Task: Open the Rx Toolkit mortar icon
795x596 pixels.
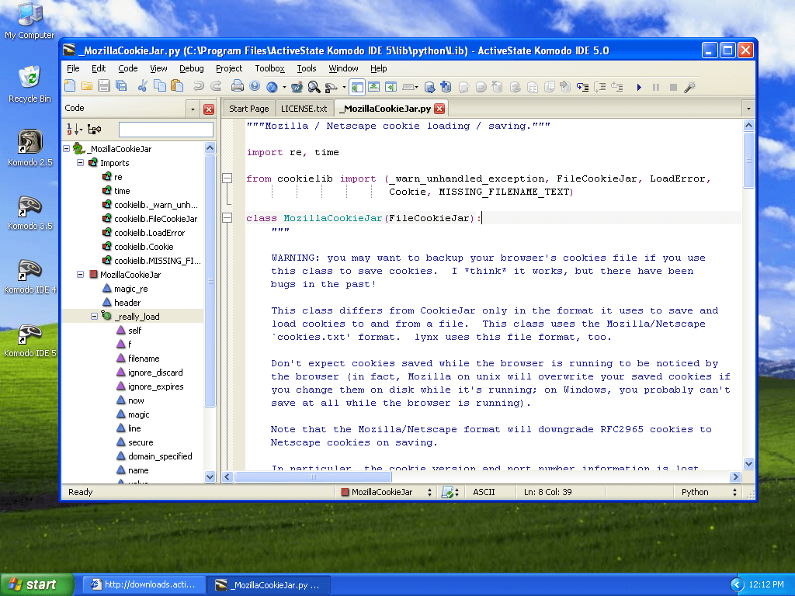Action: (297, 87)
